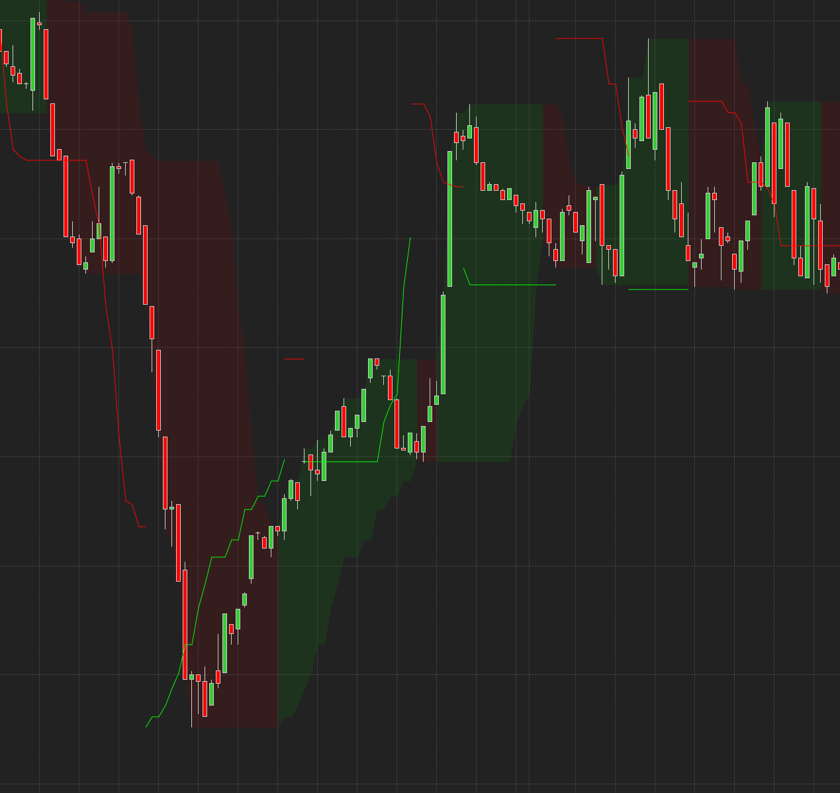Select the lowest red candle at chart bottom
Image resolution: width=840 pixels, height=793 pixels.
click(205, 699)
